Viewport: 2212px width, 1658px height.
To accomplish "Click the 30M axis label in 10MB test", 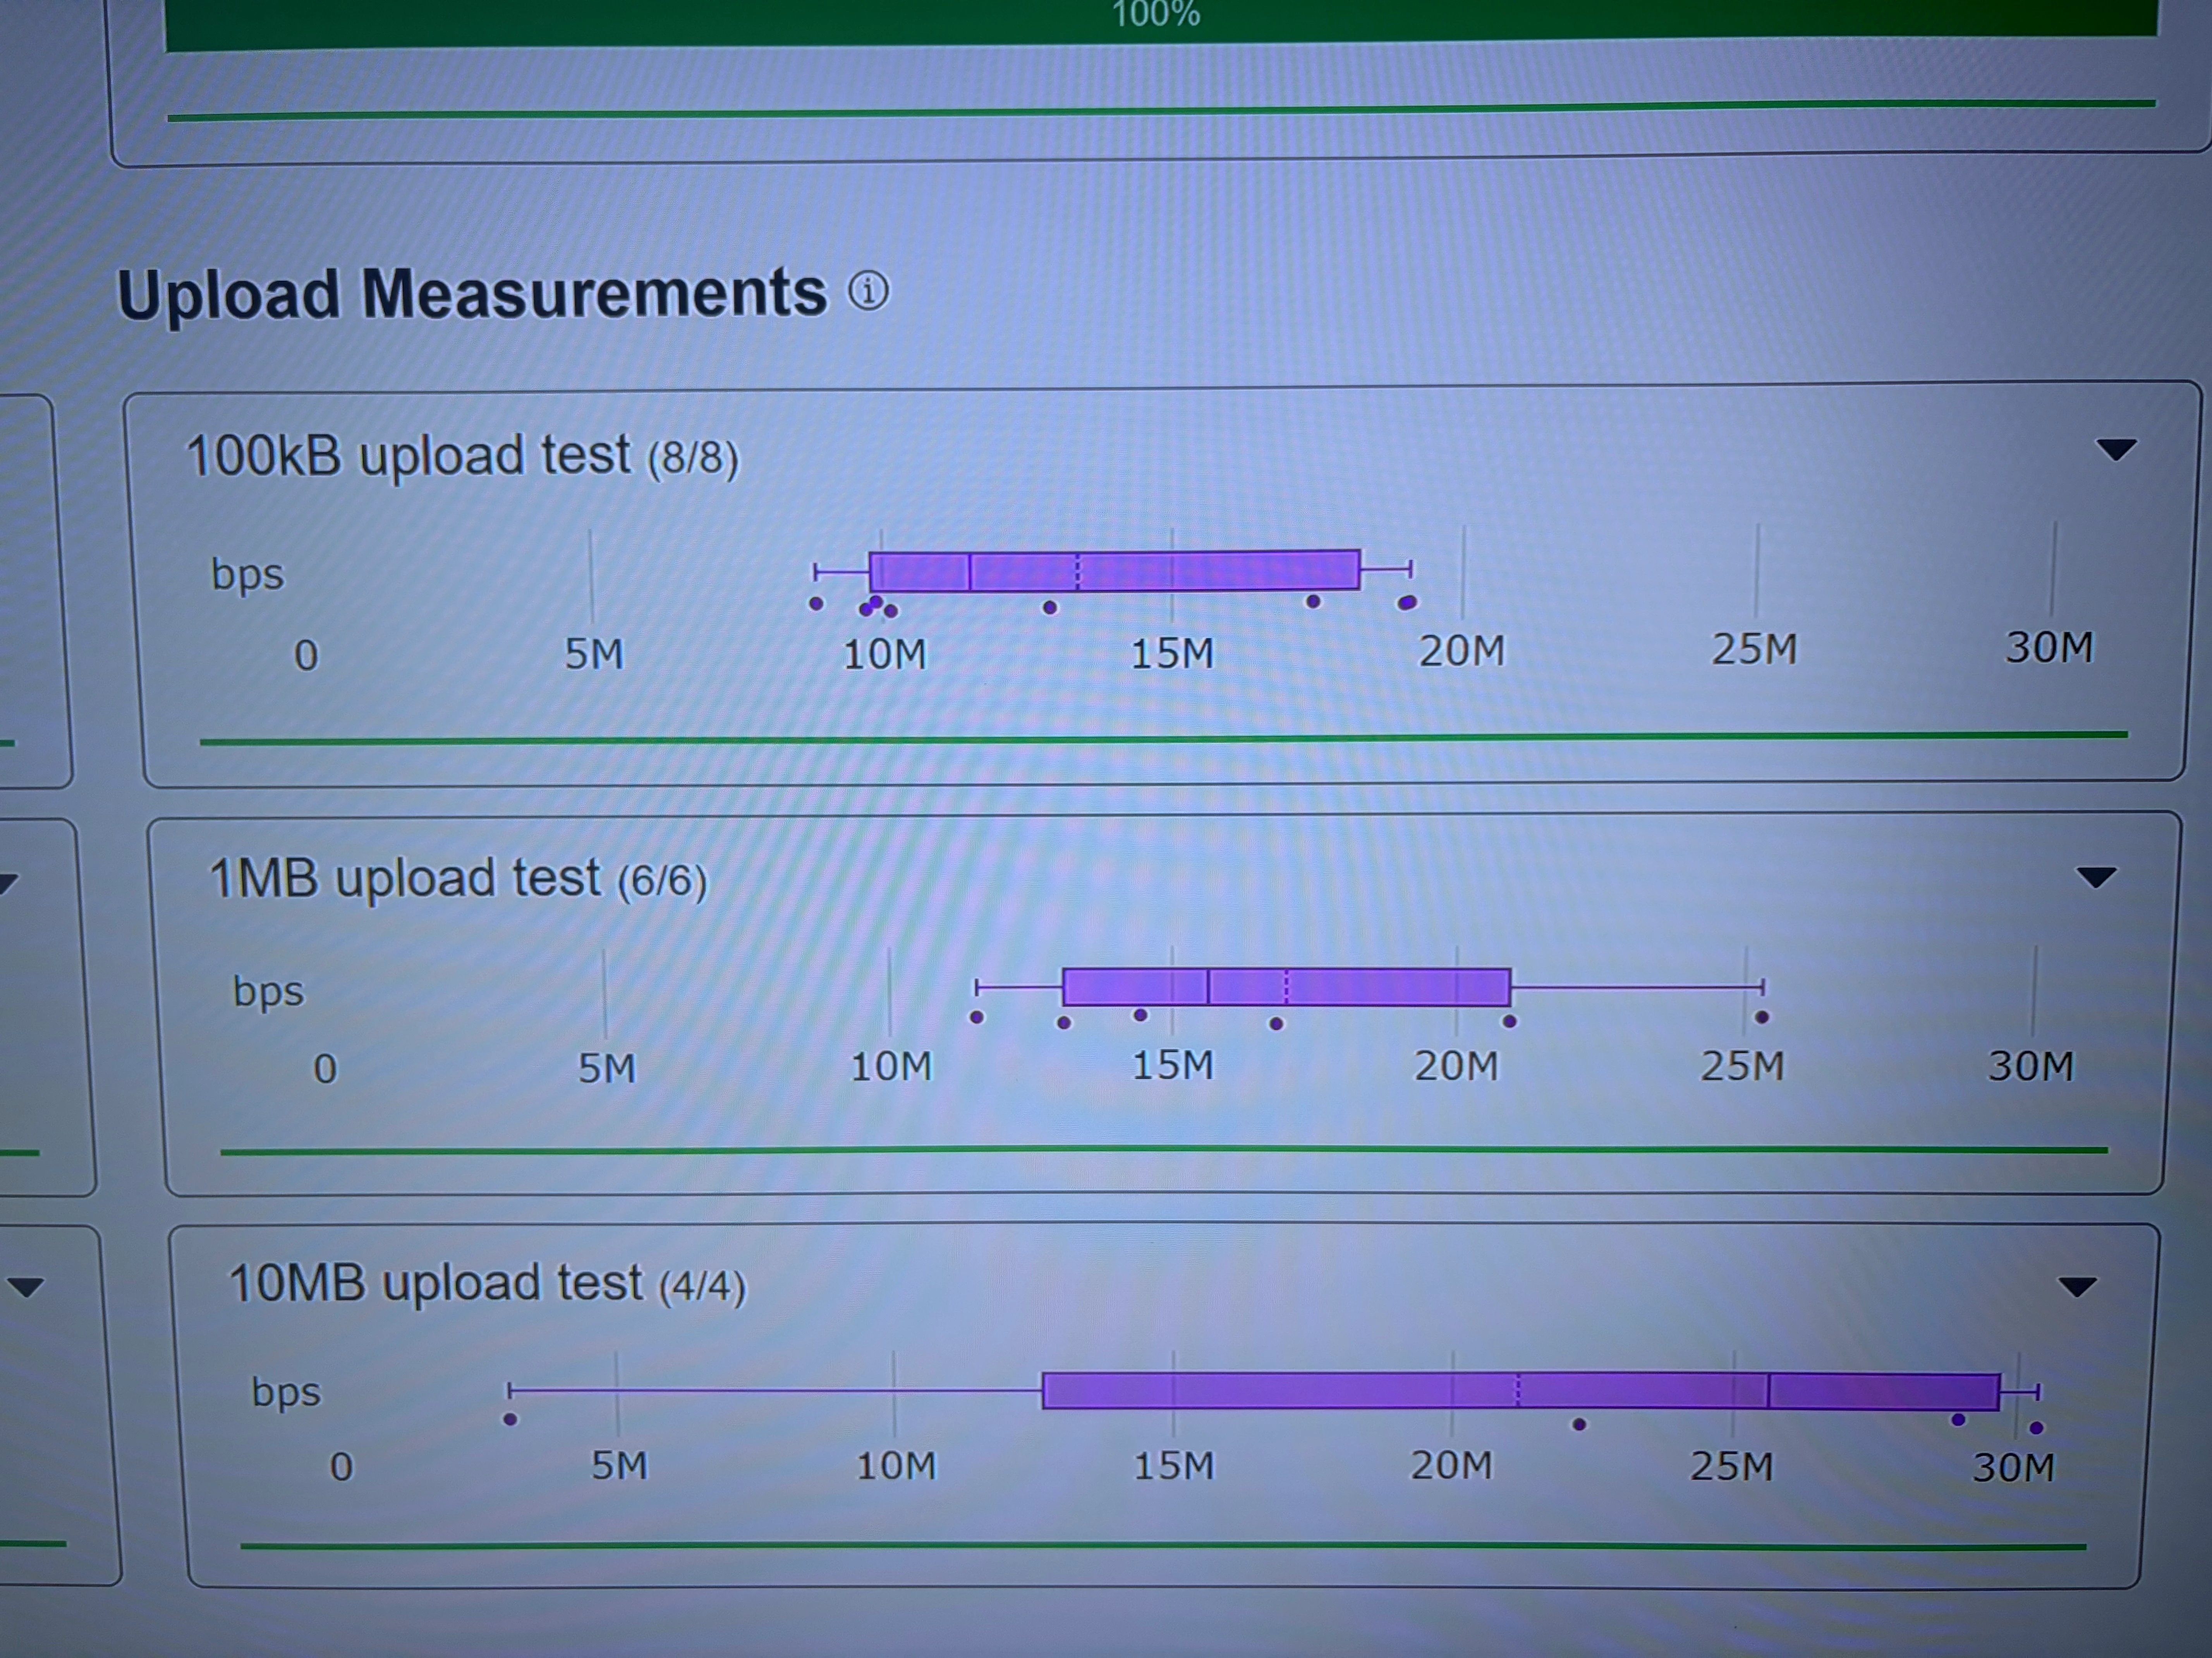I will 2013,1467.
